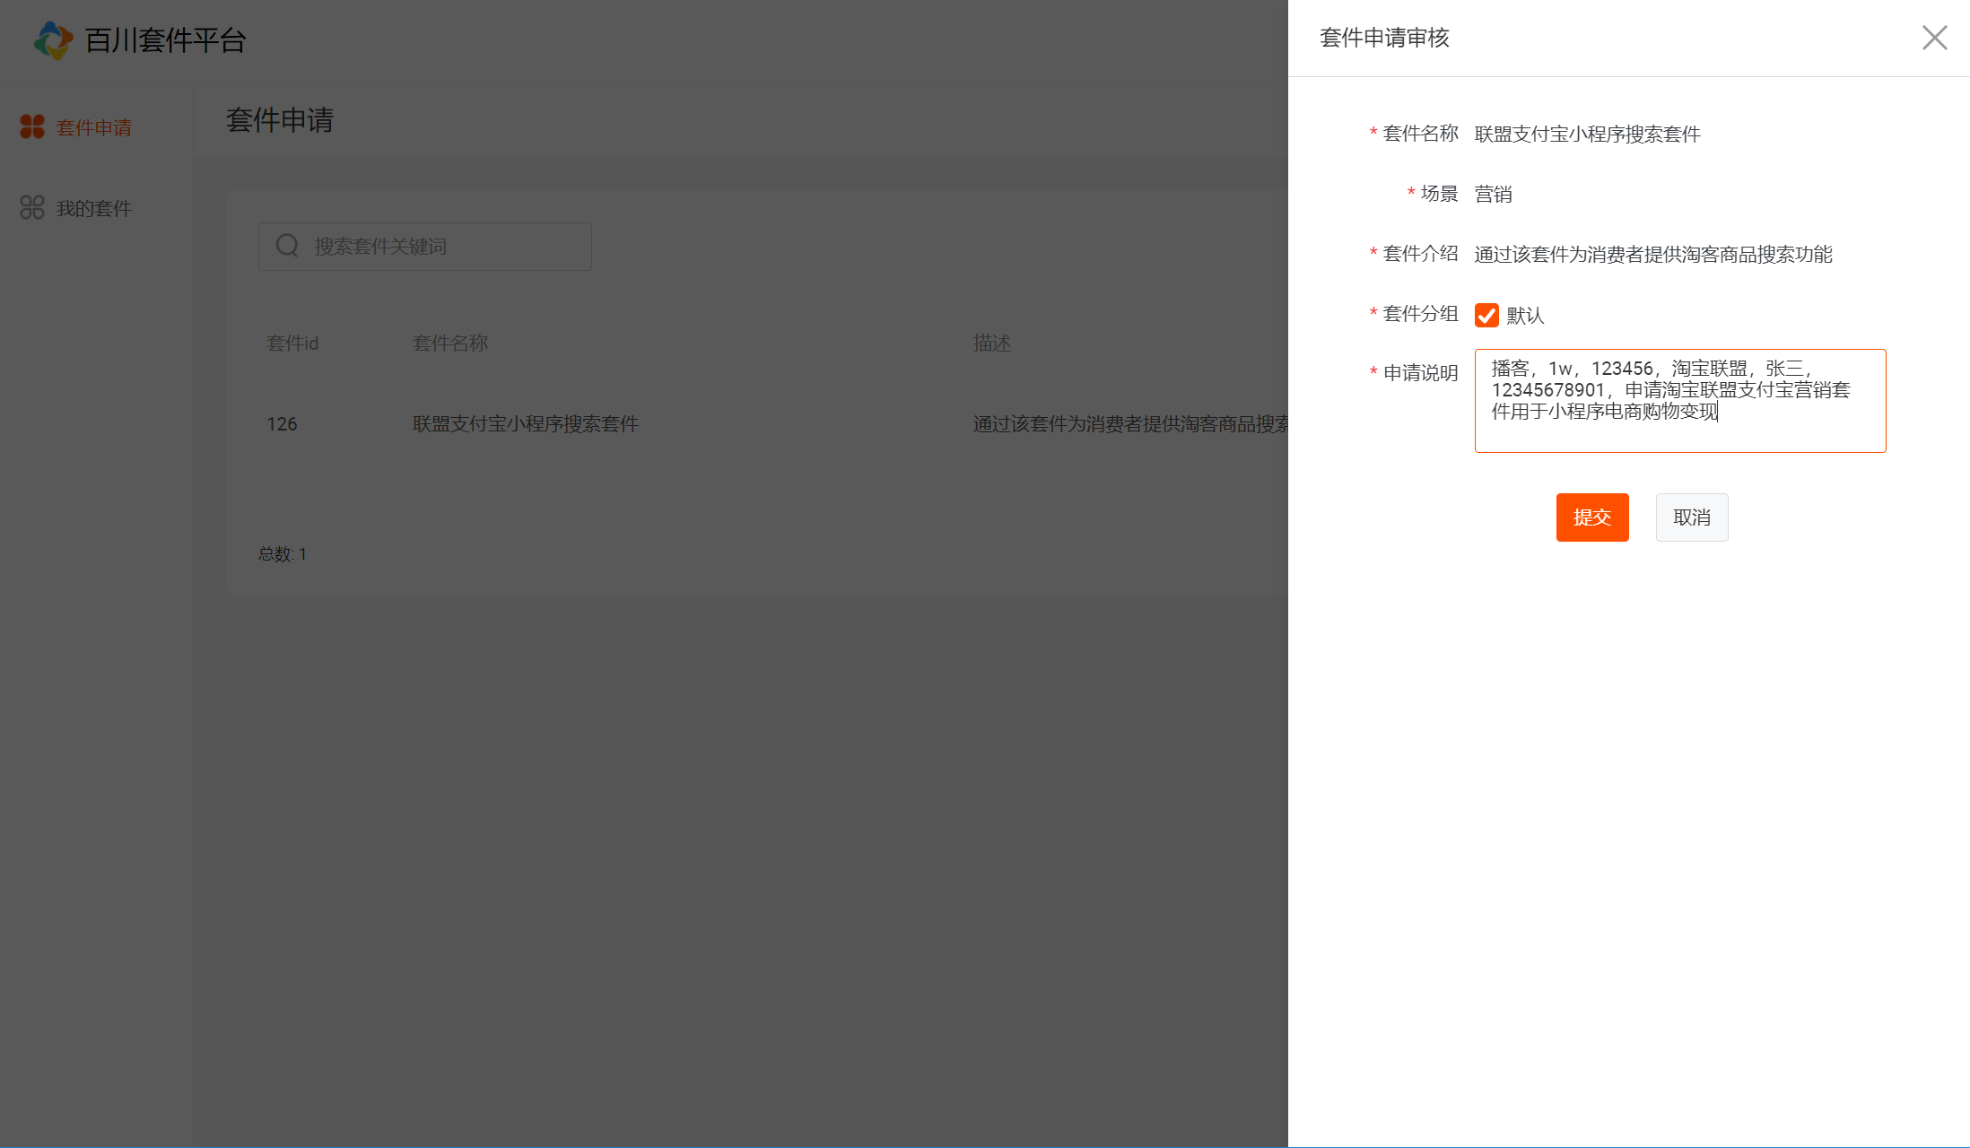This screenshot has width=1970, height=1148.
Task: Click the 套件申请 sidebar icon
Action: point(32,127)
